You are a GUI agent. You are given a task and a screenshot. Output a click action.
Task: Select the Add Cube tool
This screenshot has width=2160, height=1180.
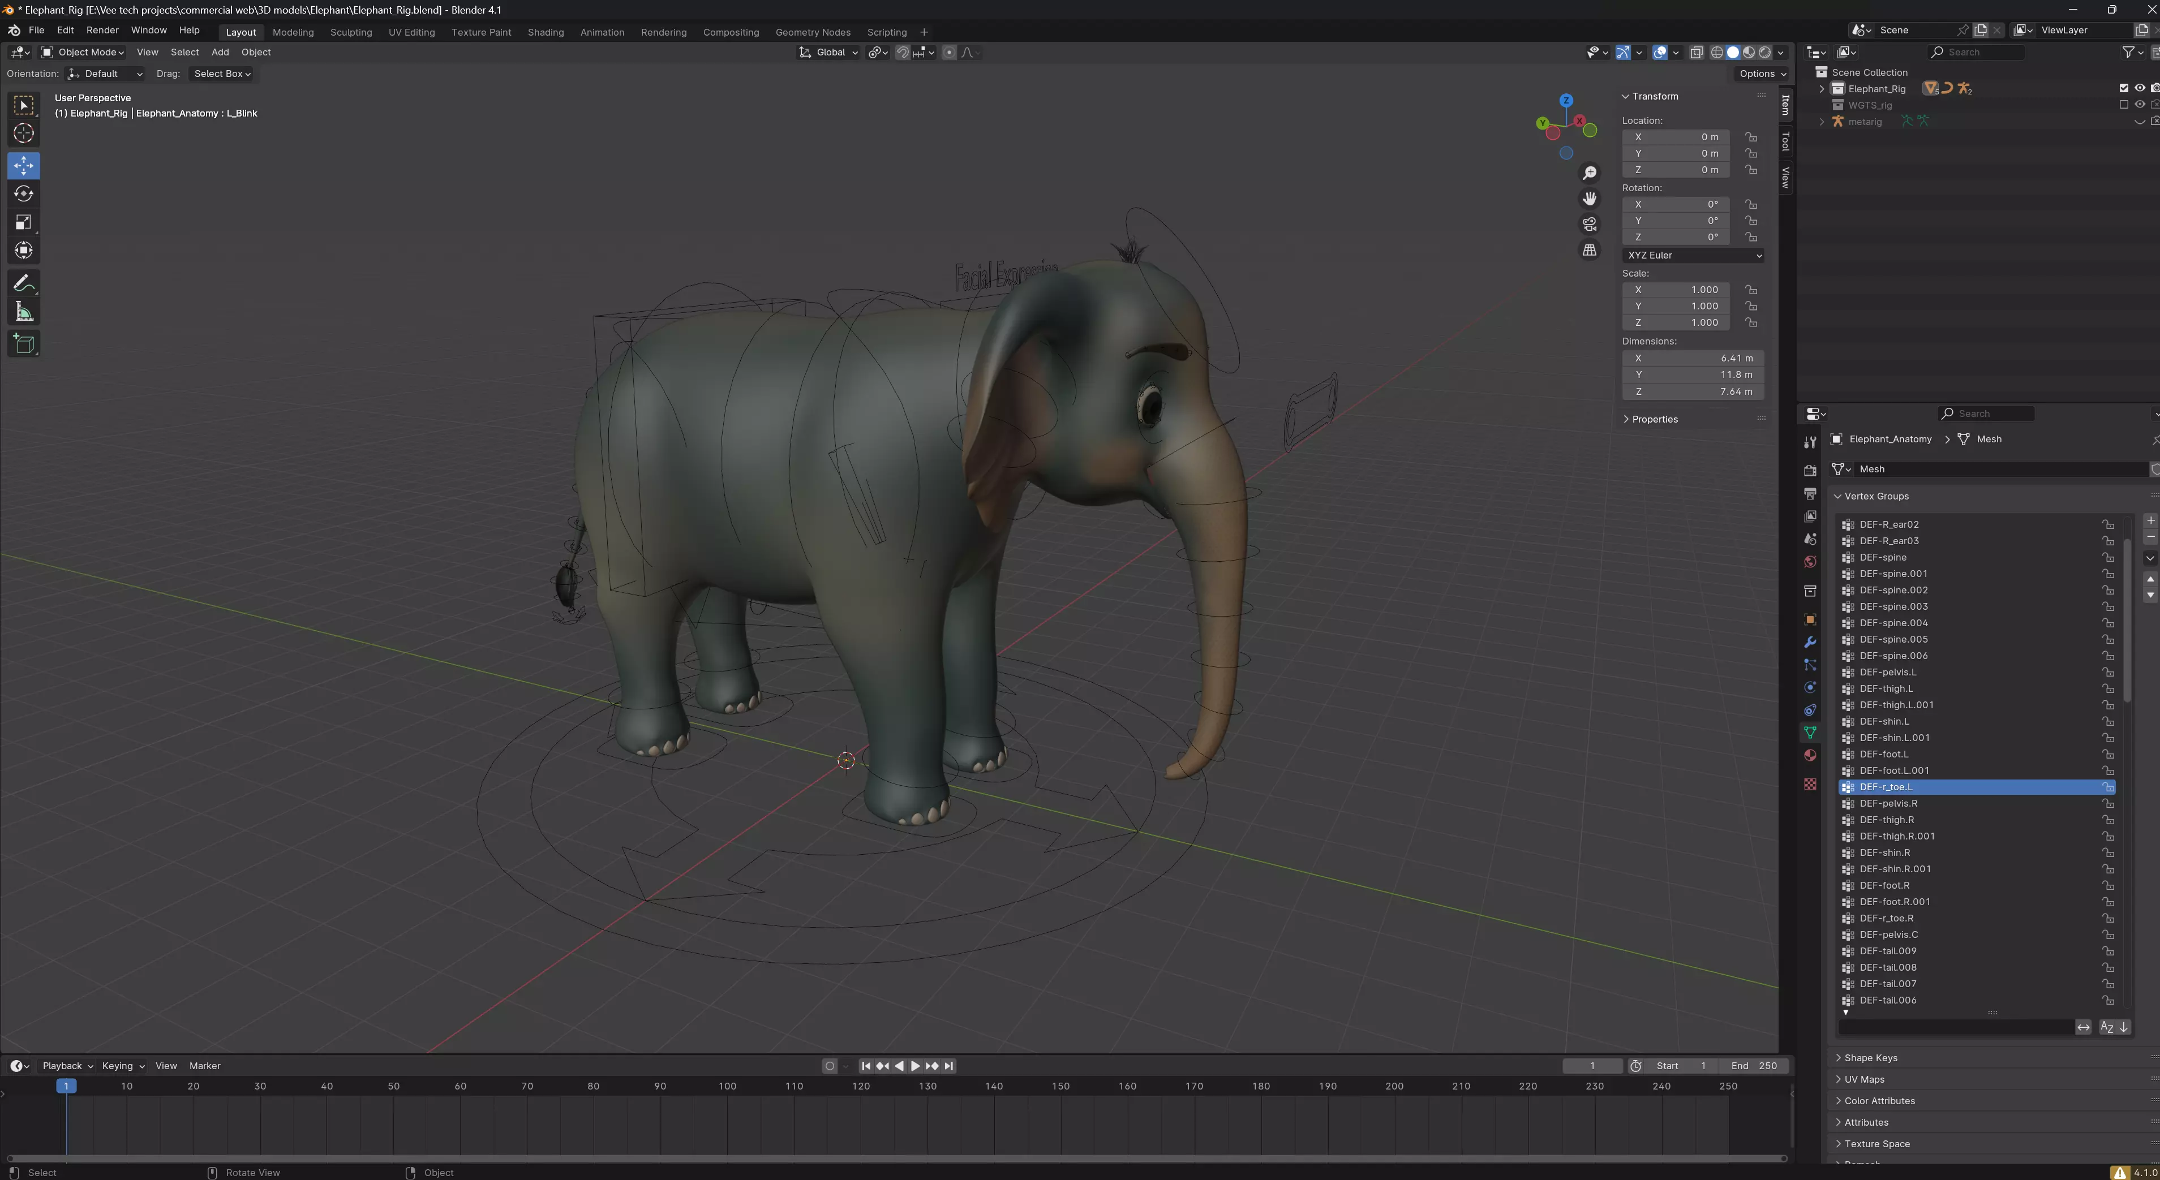click(x=23, y=343)
